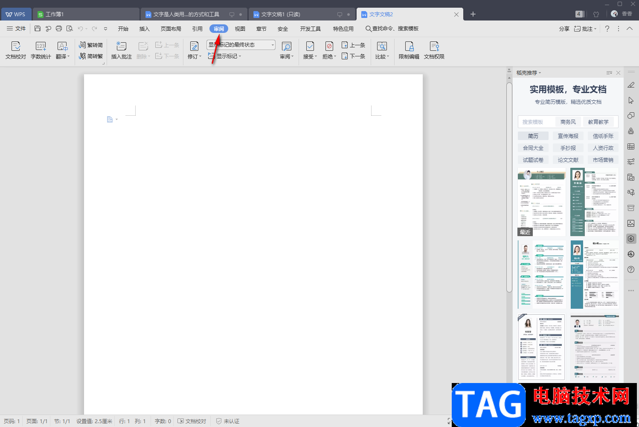Viewport: 639px width, 427px height.
Task: Collapse the ribbon with the up chevron
Action: point(630,29)
